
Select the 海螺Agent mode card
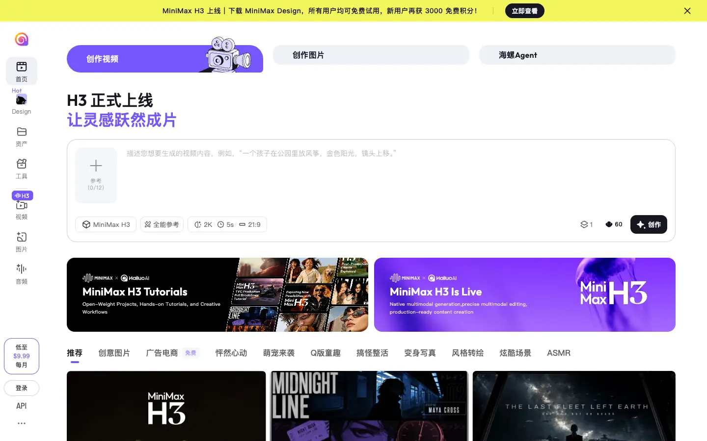pyautogui.click(x=577, y=55)
